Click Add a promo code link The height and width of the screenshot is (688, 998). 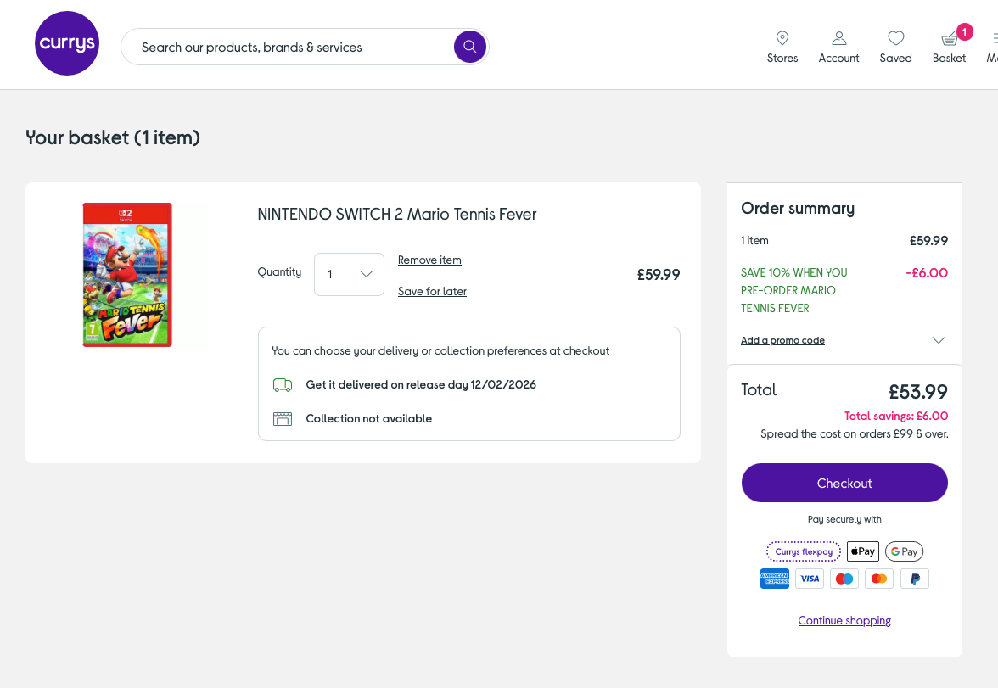coord(782,340)
